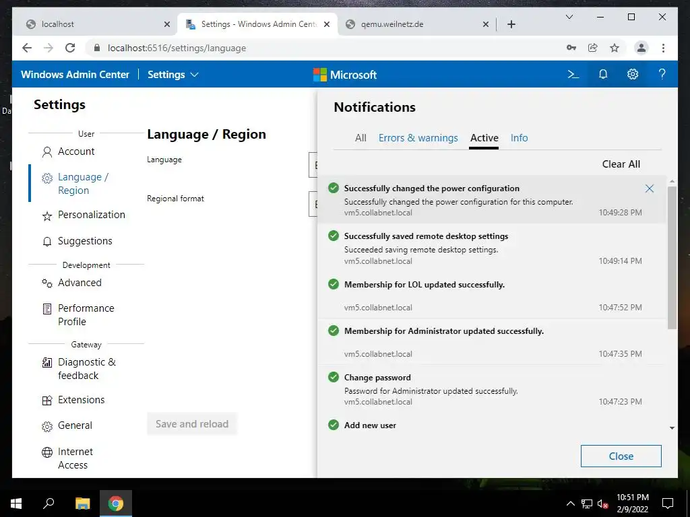Expand the Settings dropdown in header
690x517 pixels.
[x=173, y=74]
